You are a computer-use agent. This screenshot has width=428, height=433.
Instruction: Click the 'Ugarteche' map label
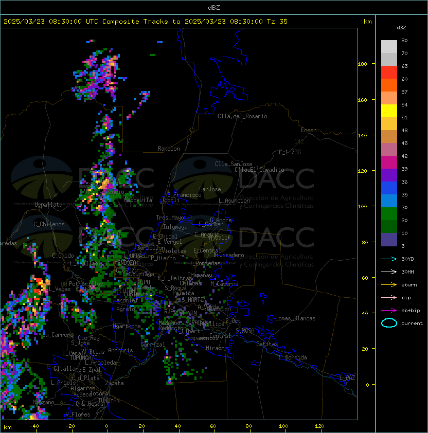tap(127, 326)
